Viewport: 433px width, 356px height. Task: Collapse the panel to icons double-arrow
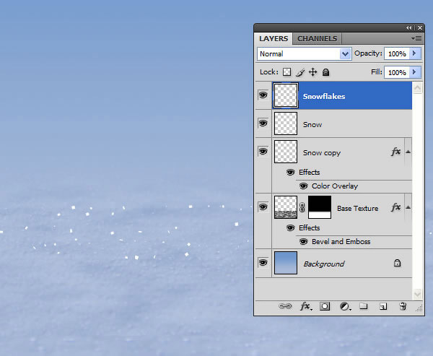click(409, 27)
